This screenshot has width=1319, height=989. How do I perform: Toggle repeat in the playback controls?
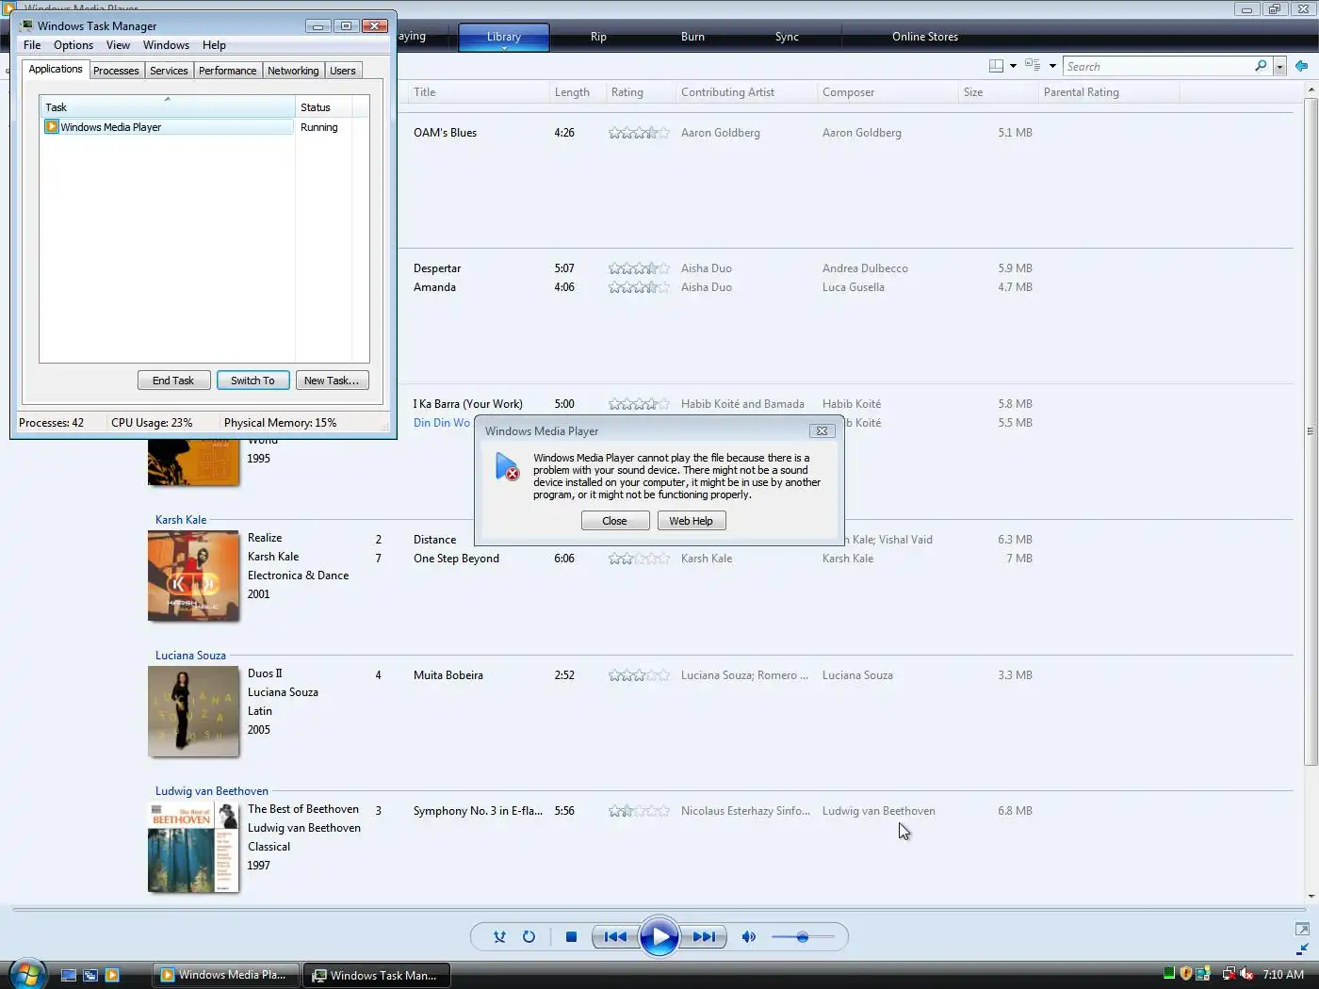529,936
